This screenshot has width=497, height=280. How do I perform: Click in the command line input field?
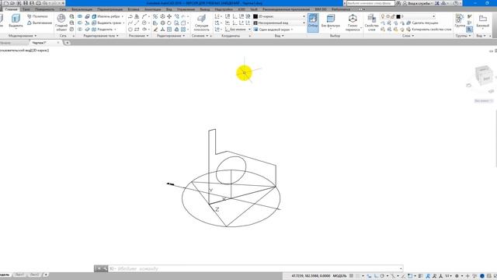254,268
